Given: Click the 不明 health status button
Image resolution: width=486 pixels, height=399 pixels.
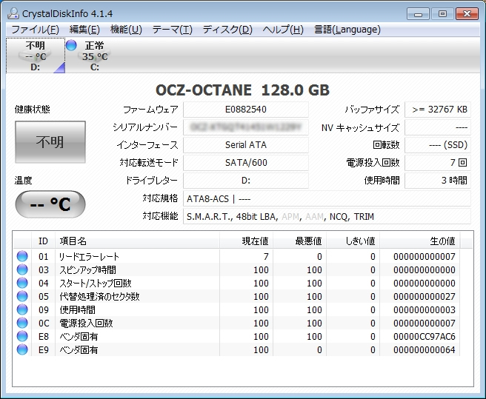Looking at the screenshot, I should tap(50, 142).
